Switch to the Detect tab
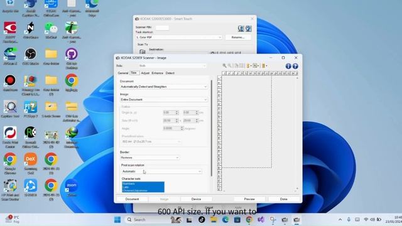Image resolution: width=402 pixels, height=226 pixels. (170, 73)
